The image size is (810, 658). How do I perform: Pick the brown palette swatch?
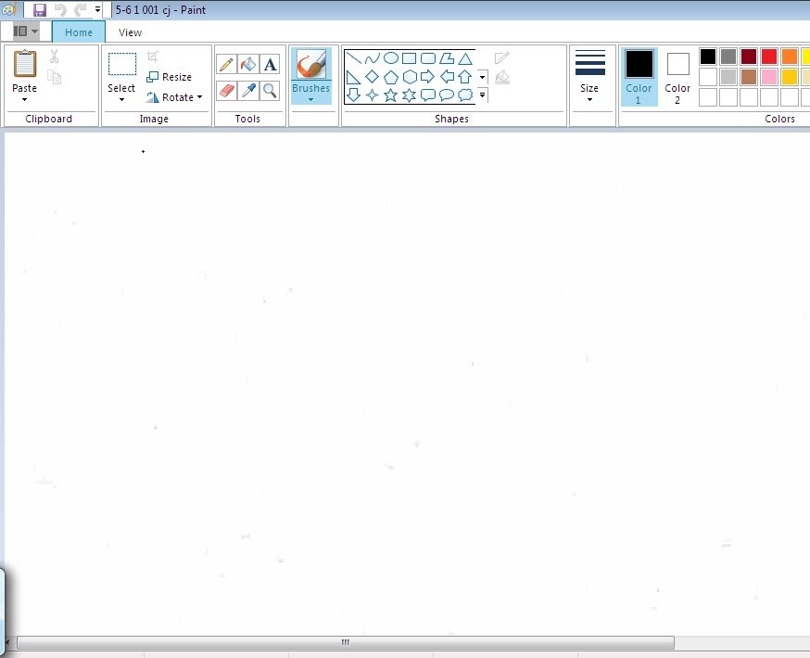(x=749, y=77)
